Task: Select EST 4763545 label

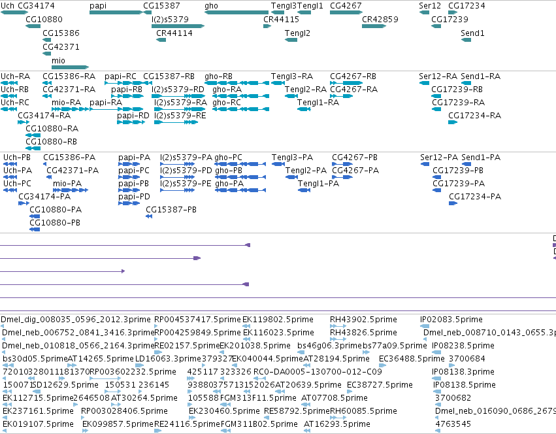Action: click(453, 424)
